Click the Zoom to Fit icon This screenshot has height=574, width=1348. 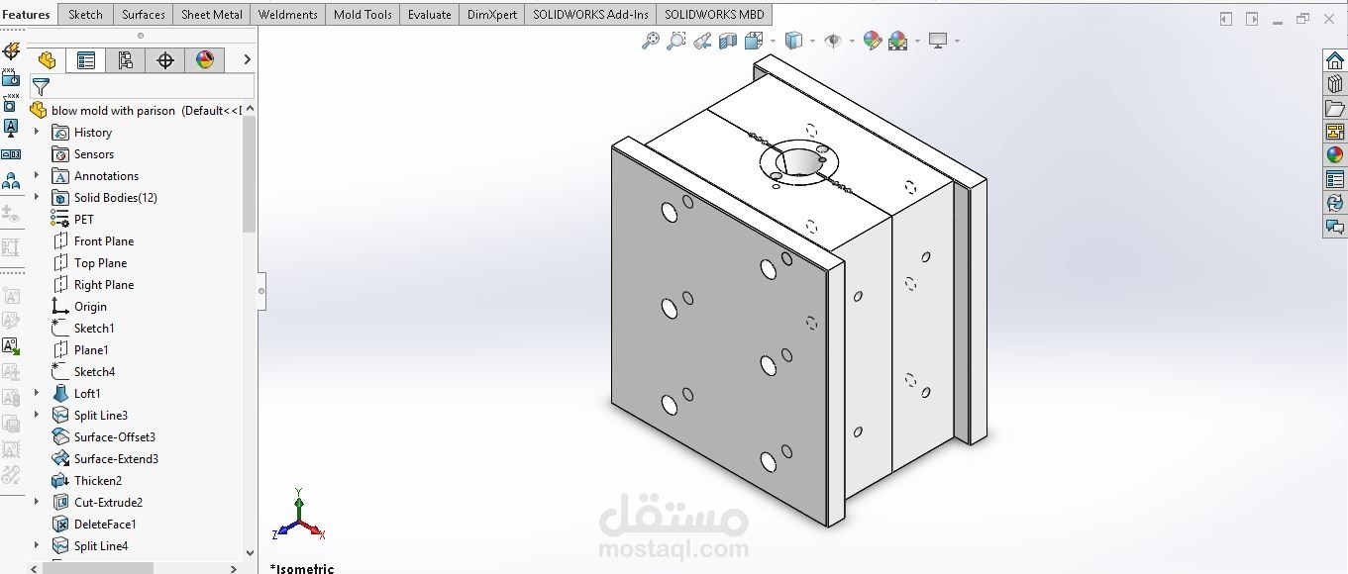click(x=651, y=41)
